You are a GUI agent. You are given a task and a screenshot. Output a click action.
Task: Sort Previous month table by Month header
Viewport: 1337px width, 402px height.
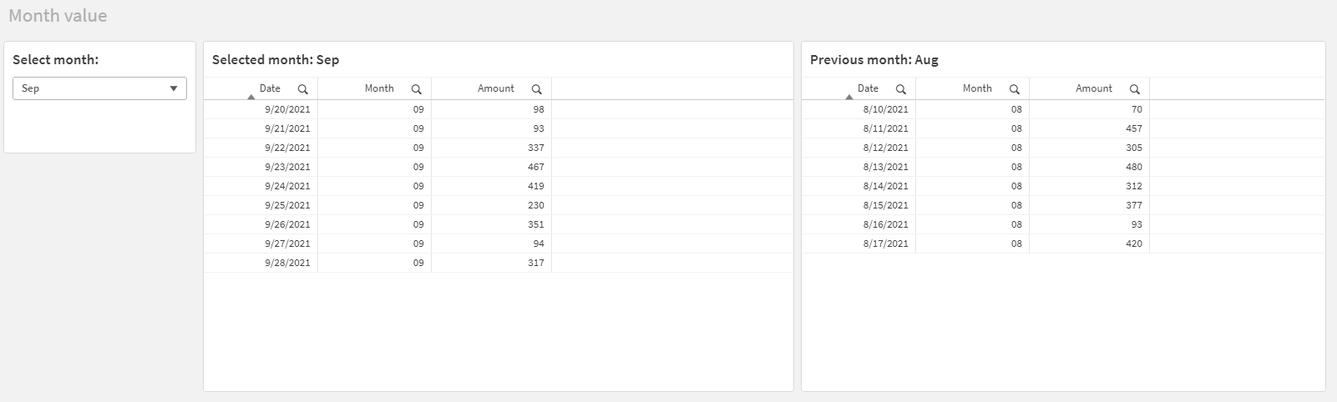tap(977, 88)
